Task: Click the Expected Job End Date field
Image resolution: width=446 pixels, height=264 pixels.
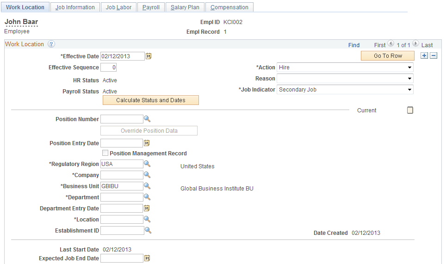Action: 122,258
